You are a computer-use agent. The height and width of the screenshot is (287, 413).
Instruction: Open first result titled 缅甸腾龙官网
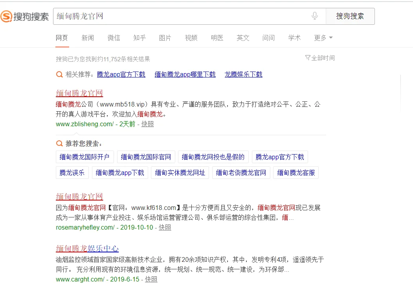[x=79, y=93]
